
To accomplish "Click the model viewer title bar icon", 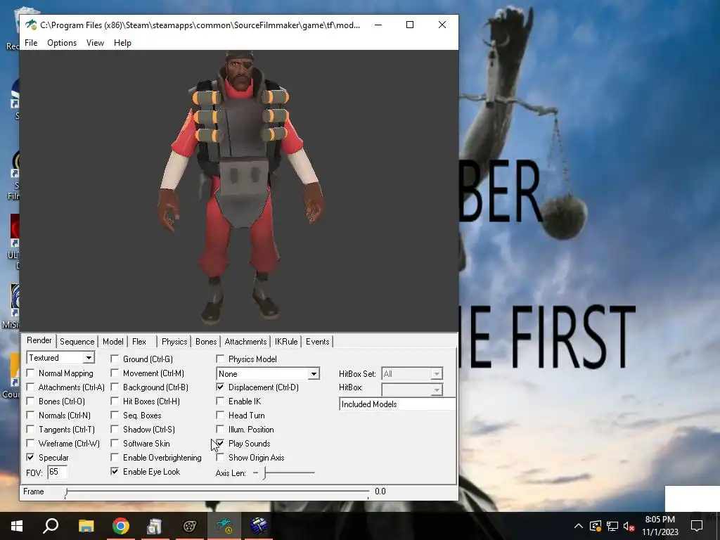I will click(x=31, y=25).
